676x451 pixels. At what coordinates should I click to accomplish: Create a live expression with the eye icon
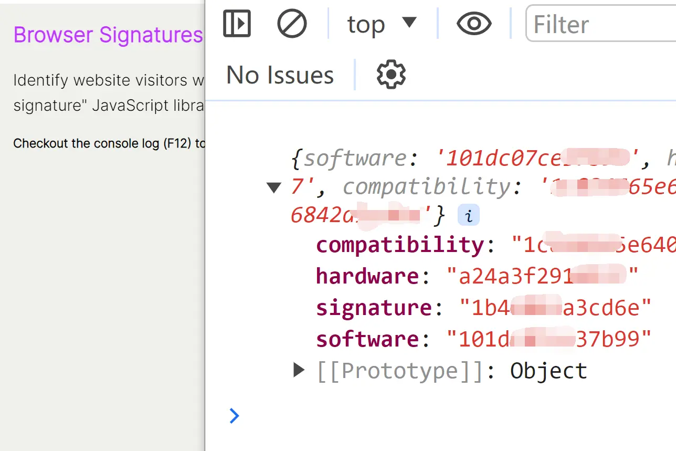pyautogui.click(x=473, y=24)
